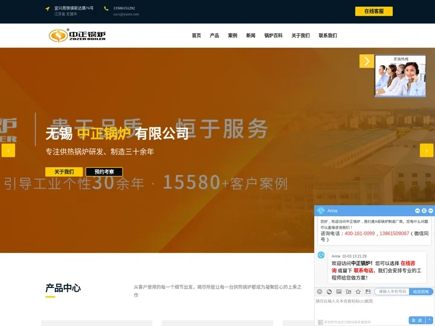Click the email coco@zozen.com
This screenshot has height=326, width=435.
coord(126,14)
